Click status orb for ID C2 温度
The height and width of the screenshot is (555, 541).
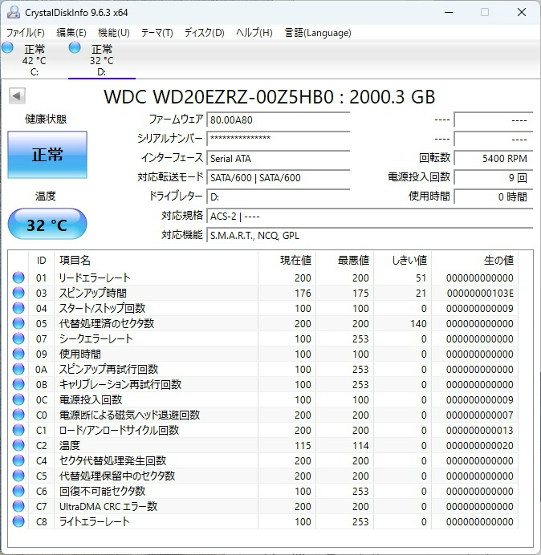pyautogui.click(x=18, y=445)
